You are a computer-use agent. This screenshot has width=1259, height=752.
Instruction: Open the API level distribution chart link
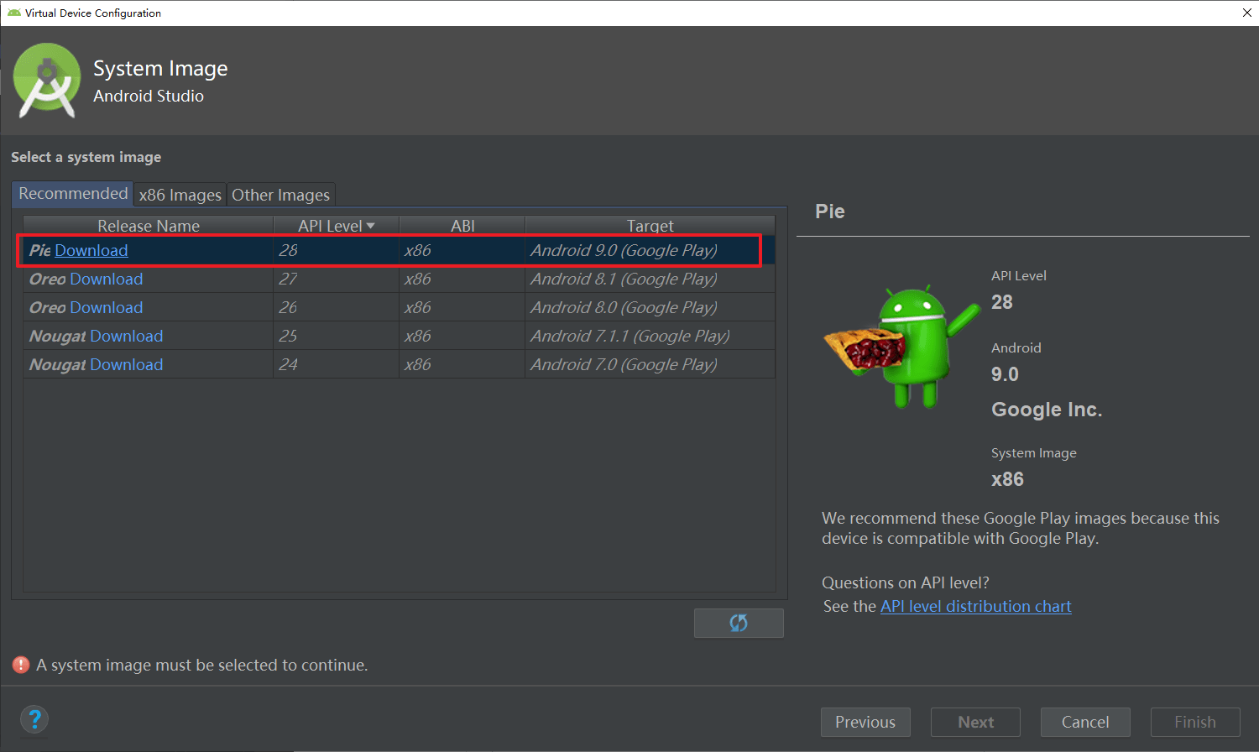tap(976, 606)
